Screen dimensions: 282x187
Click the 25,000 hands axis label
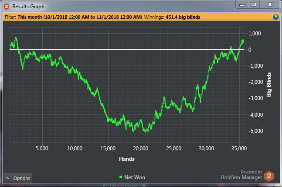pos(173,149)
